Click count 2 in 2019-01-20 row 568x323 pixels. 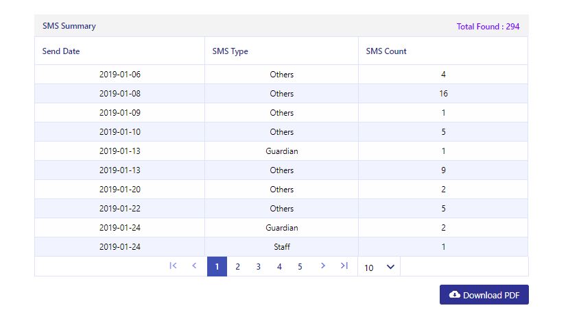(443, 190)
